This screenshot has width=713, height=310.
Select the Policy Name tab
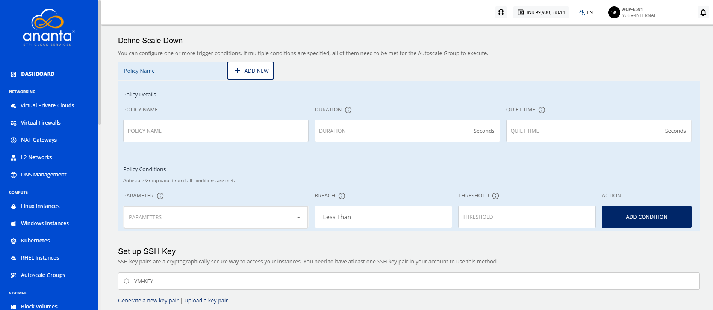tap(172, 71)
